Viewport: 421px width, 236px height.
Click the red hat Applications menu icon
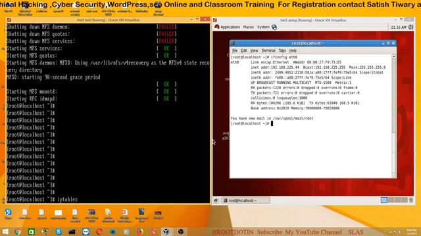(x=217, y=27)
